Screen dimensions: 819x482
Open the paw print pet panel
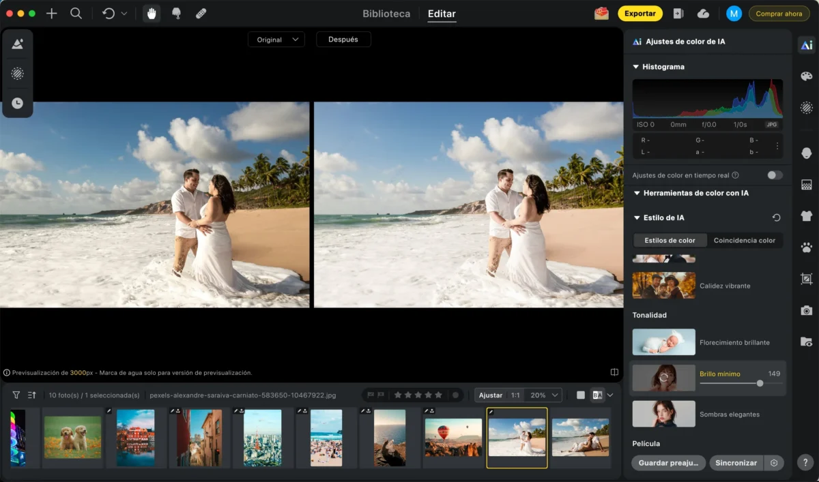click(806, 247)
